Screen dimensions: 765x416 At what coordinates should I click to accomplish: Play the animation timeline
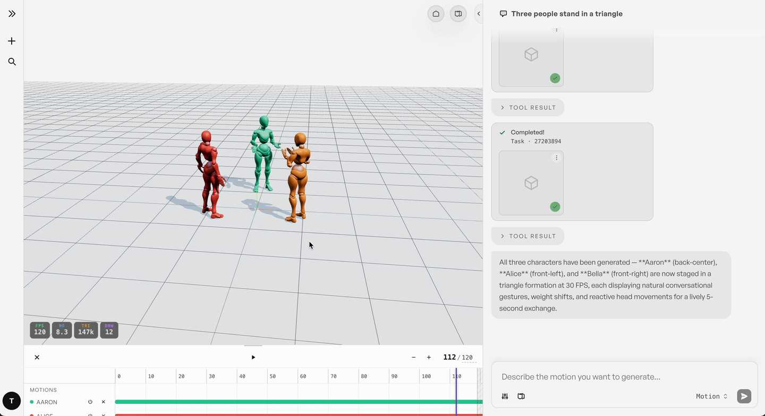[253, 357]
